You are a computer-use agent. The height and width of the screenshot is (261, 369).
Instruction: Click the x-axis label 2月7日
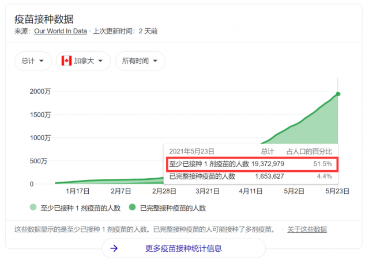pos(121,191)
